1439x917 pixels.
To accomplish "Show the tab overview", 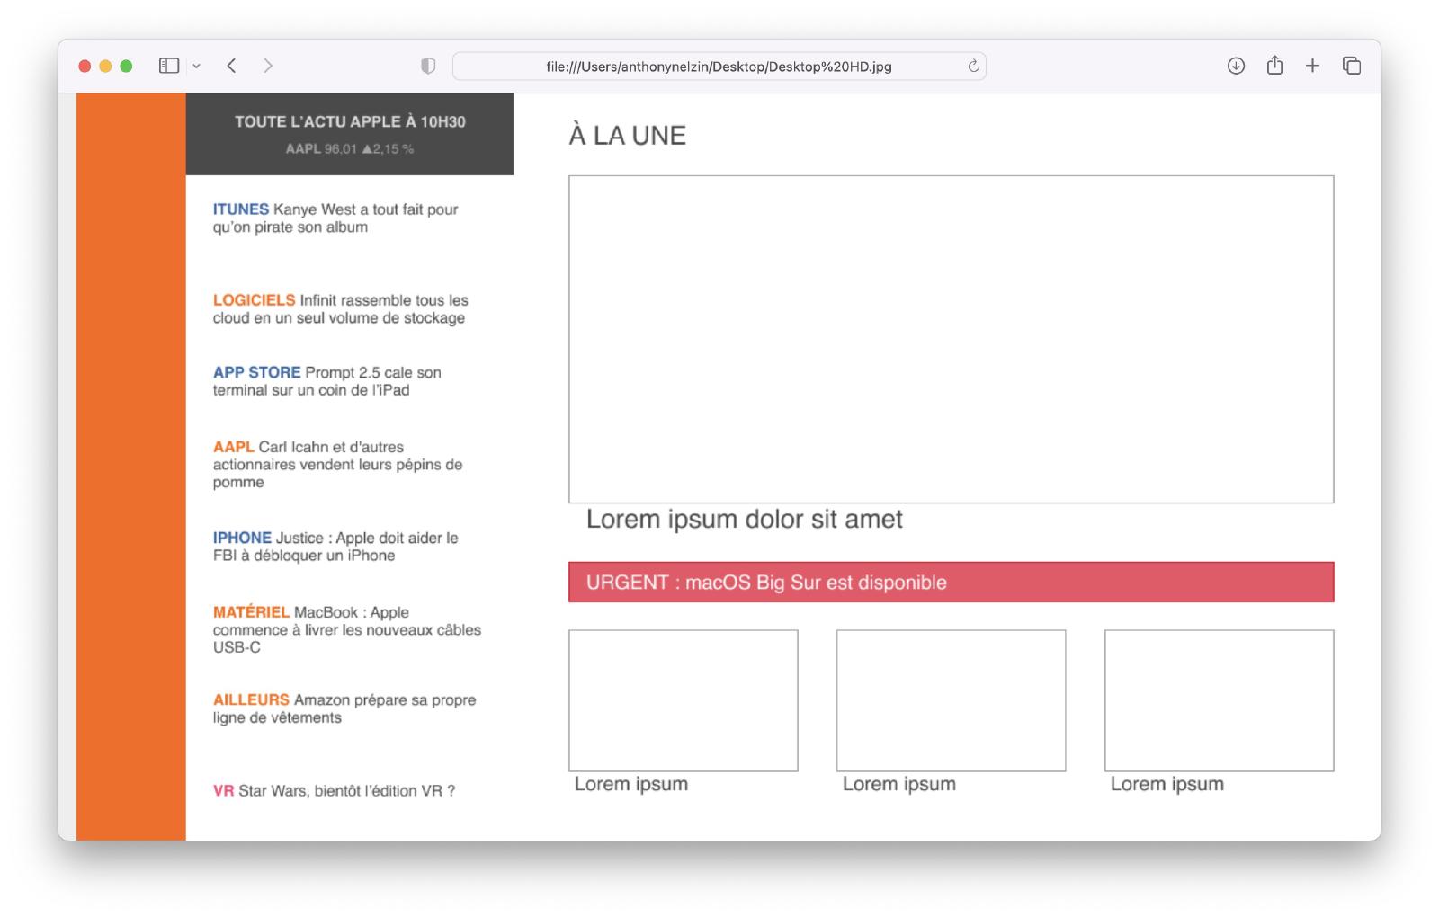I will (1351, 66).
